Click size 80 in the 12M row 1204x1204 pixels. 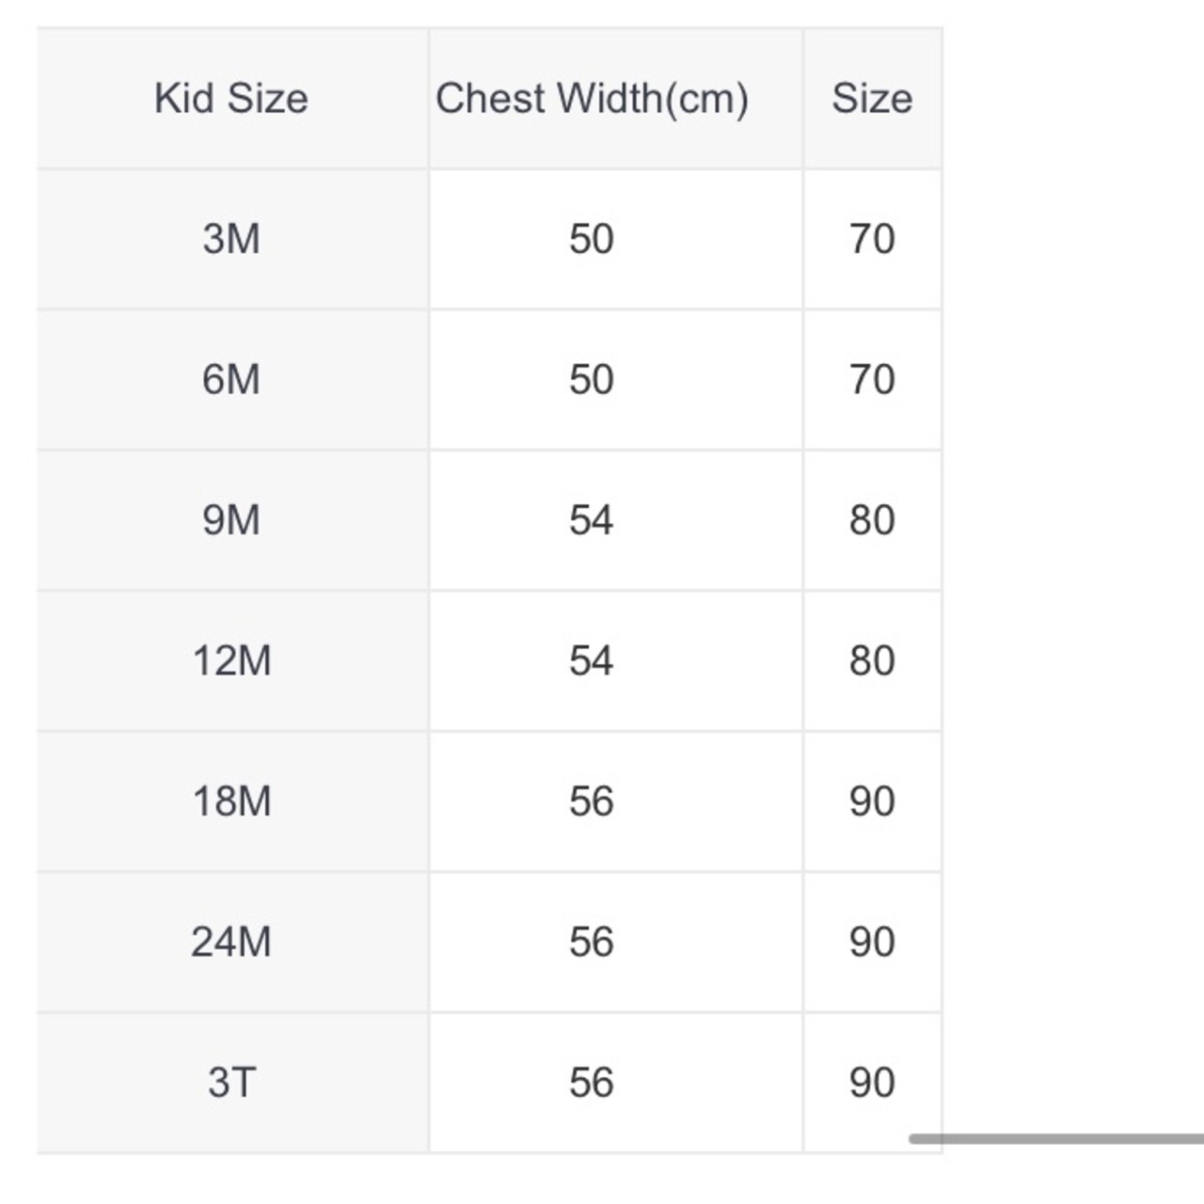pyautogui.click(x=873, y=661)
